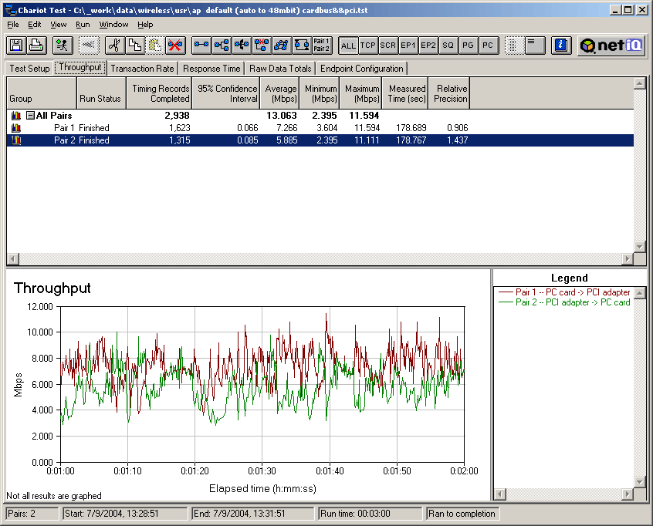Click the red X Delete icon

pyautogui.click(x=175, y=46)
